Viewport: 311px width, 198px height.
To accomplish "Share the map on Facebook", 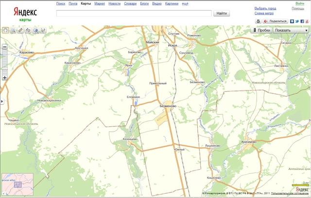I will click(x=302, y=21).
